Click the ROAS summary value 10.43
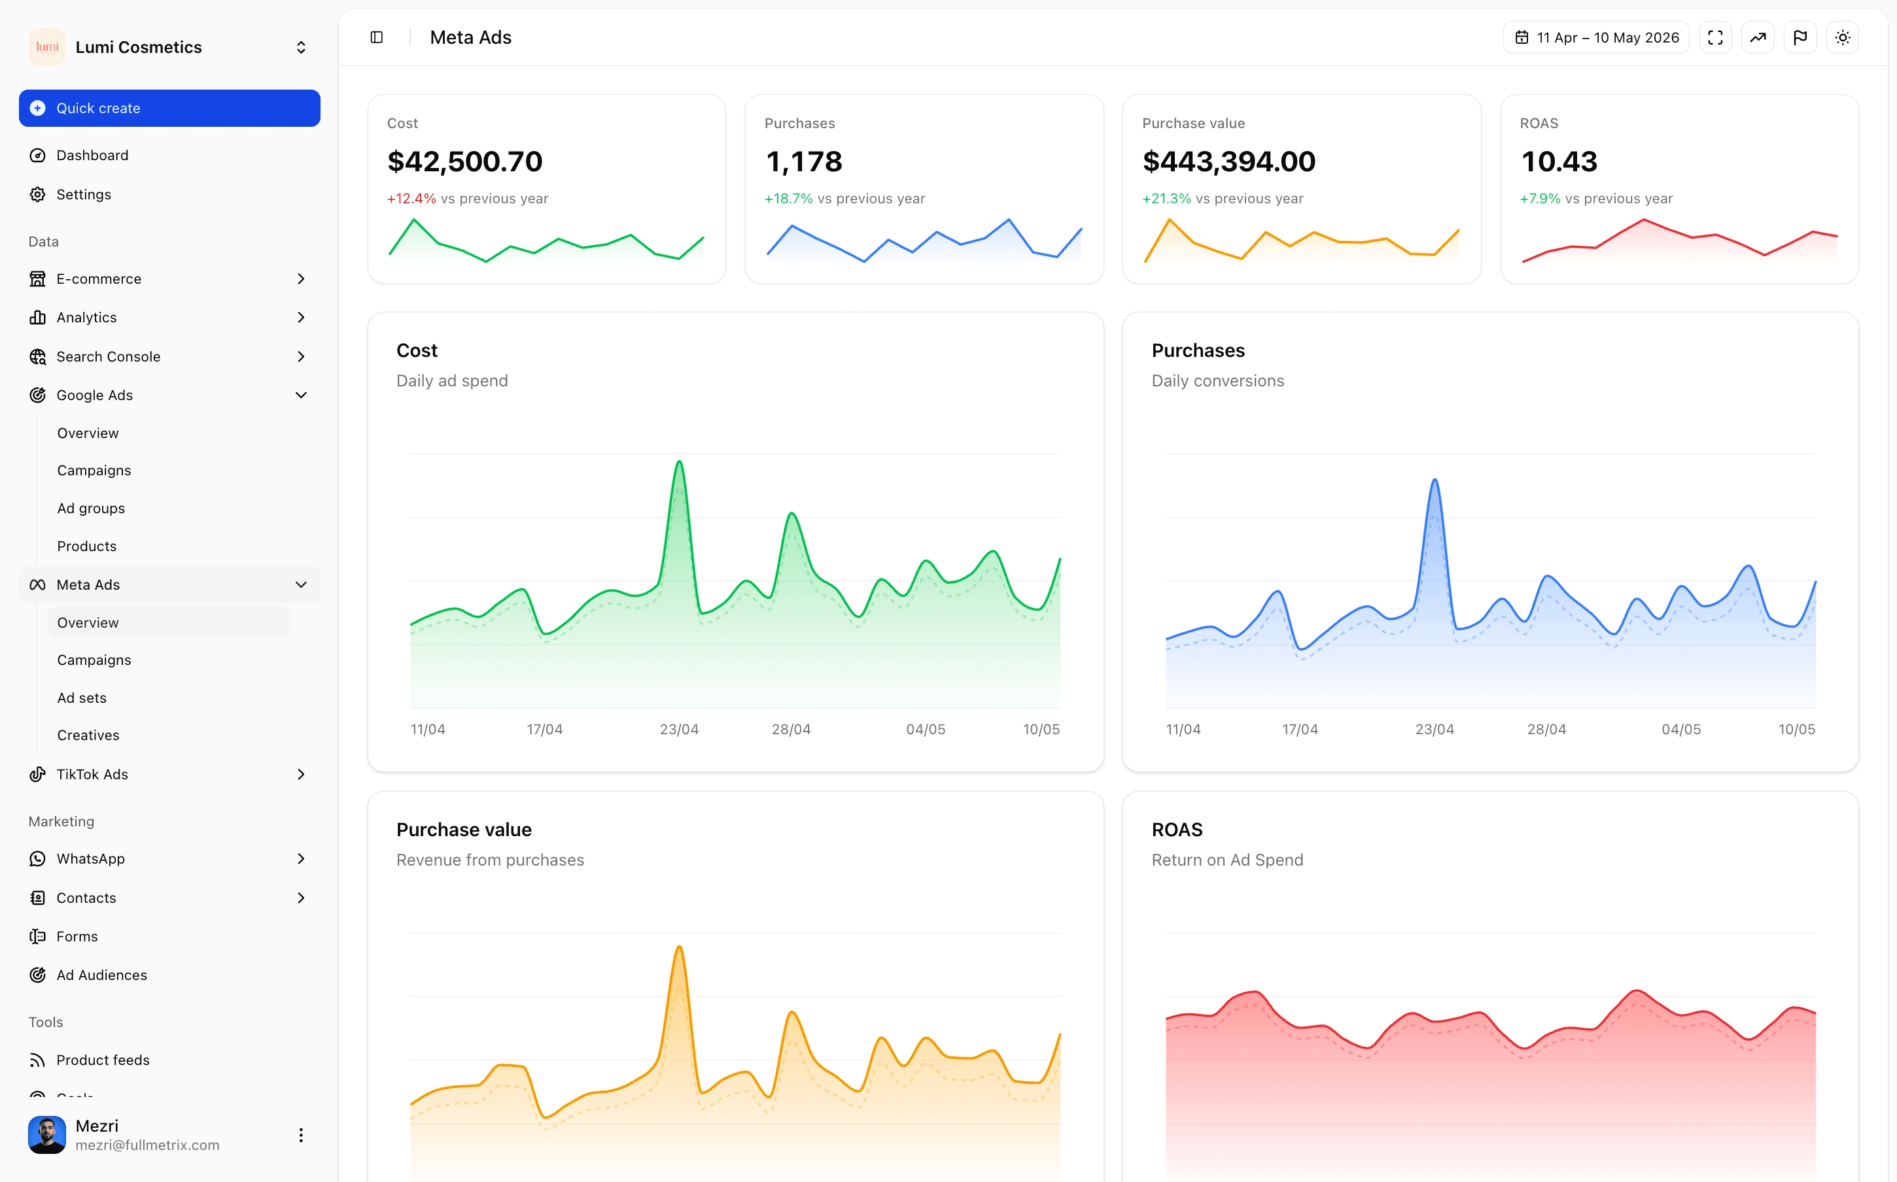This screenshot has width=1897, height=1182. click(1559, 162)
